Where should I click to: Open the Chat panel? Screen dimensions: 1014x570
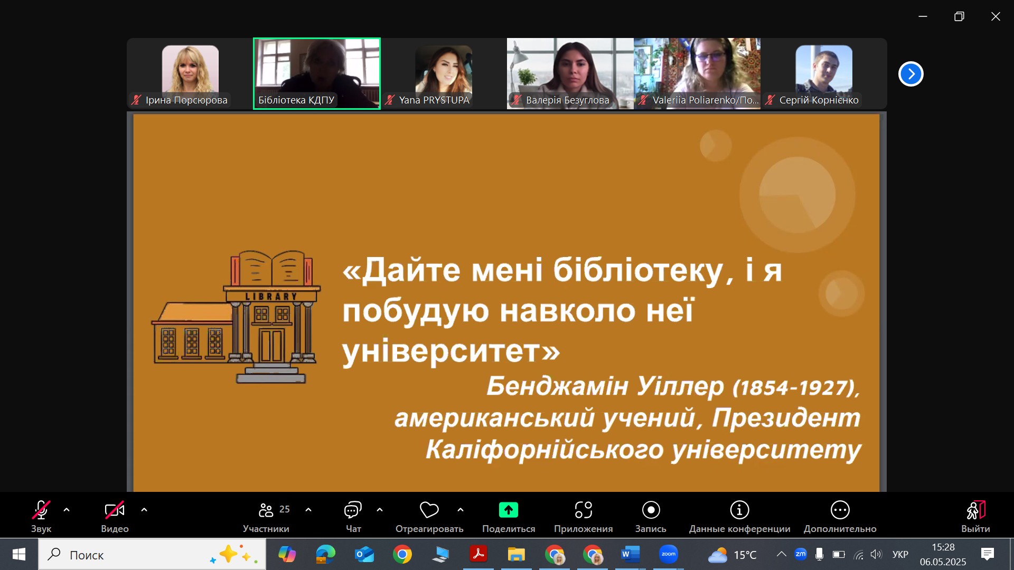353,510
